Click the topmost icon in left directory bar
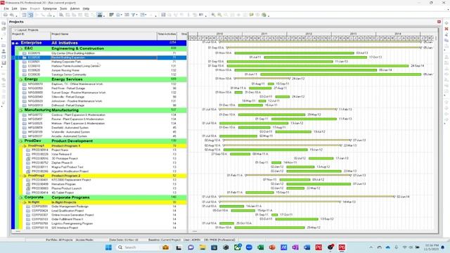Screen dimensions: 450x253 (4, 23)
